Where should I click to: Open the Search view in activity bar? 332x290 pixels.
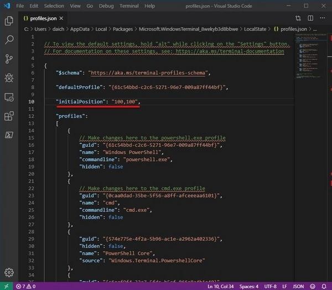point(9,40)
